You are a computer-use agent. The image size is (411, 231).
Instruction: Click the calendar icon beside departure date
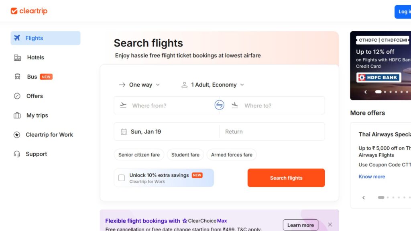coord(124,132)
